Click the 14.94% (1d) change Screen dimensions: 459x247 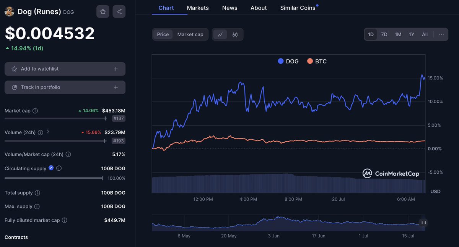click(24, 48)
